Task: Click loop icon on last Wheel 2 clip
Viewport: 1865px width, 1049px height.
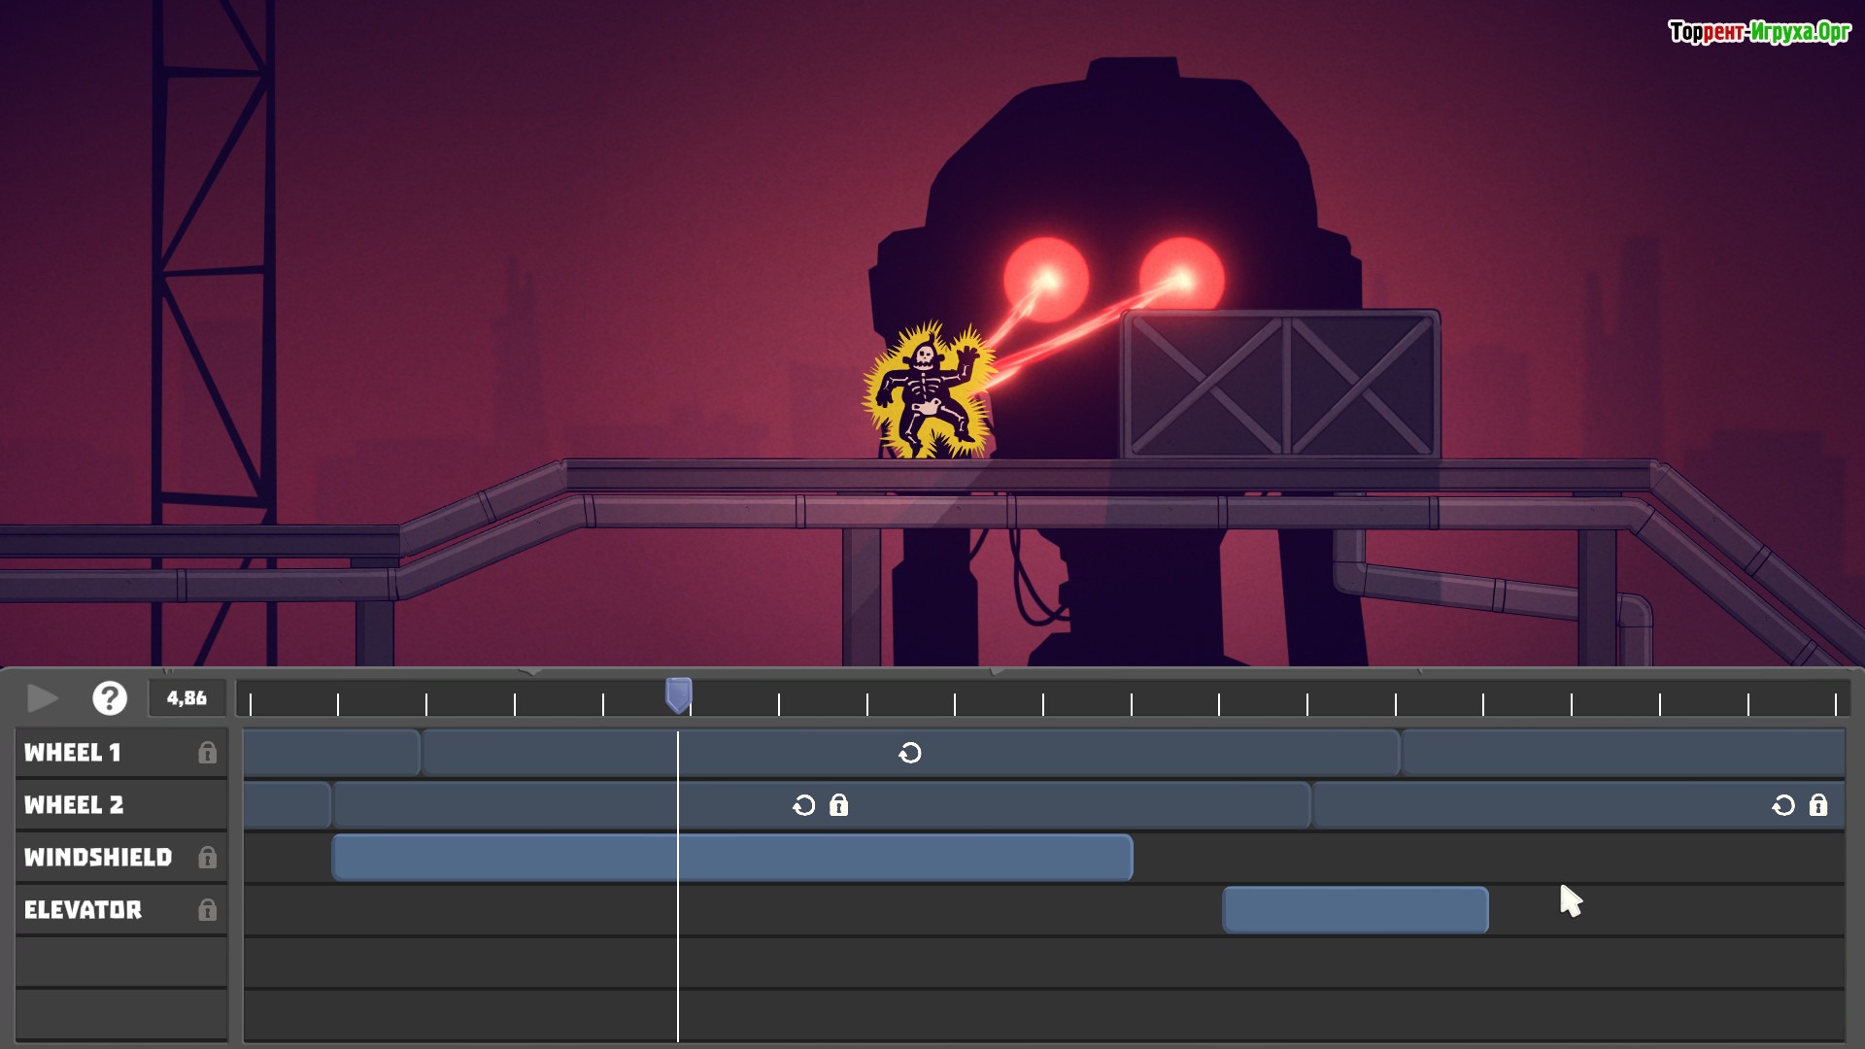Action: click(1783, 805)
